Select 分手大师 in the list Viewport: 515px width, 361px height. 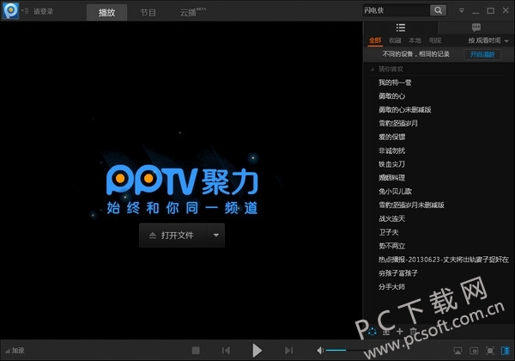392,287
